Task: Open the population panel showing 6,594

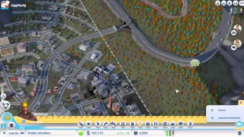Action: [x=141, y=133]
